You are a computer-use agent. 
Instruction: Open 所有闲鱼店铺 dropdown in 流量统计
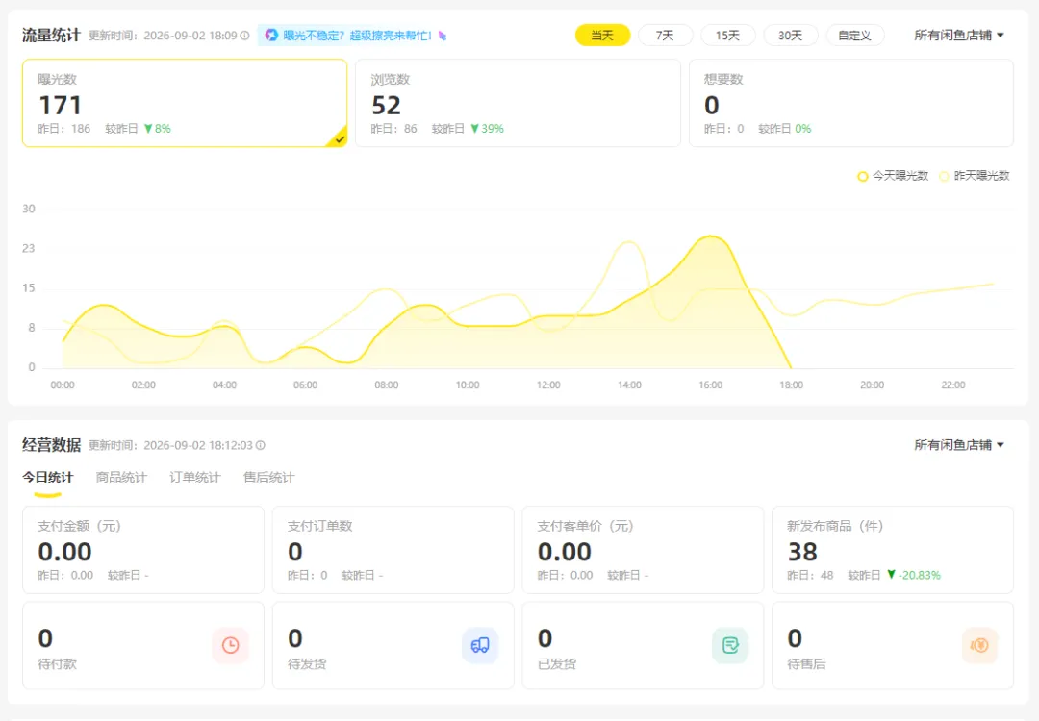(x=959, y=36)
